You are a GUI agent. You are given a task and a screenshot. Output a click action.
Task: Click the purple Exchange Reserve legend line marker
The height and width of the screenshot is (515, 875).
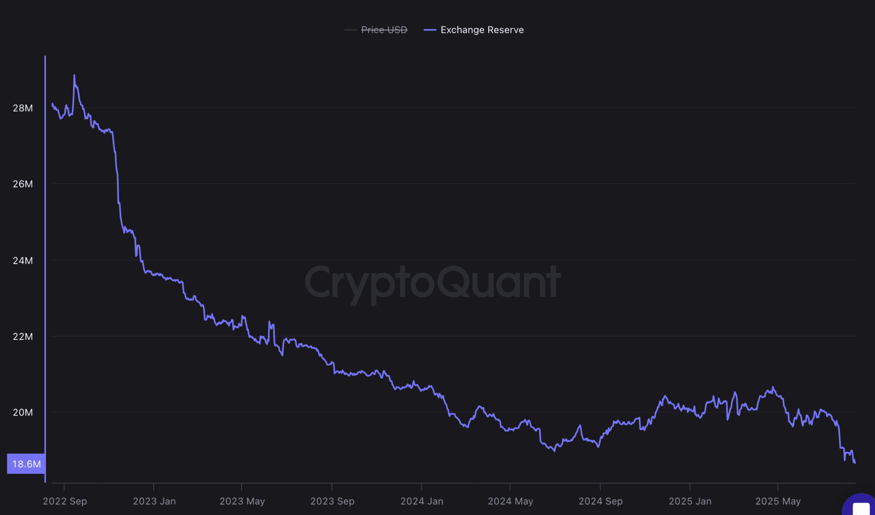pyautogui.click(x=430, y=30)
